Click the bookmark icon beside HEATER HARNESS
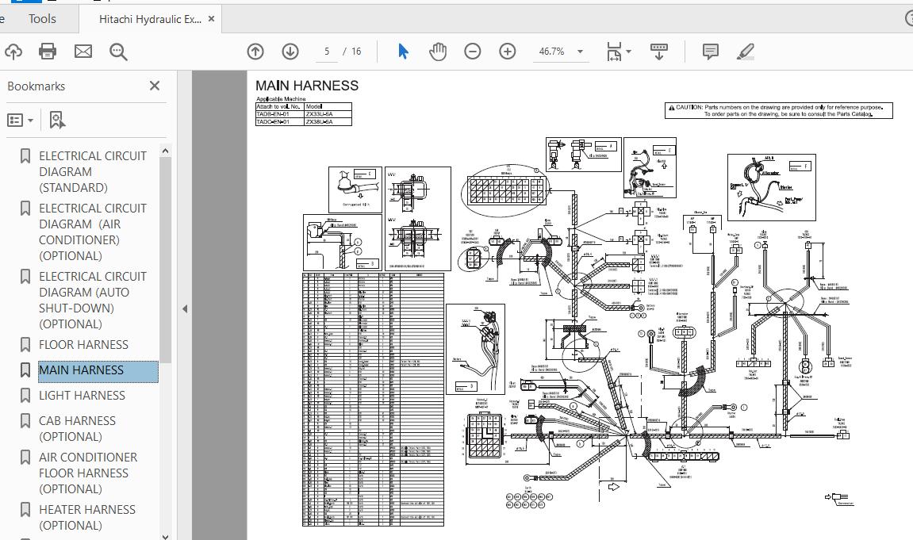 pyautogui.click(x=25, y=510)
